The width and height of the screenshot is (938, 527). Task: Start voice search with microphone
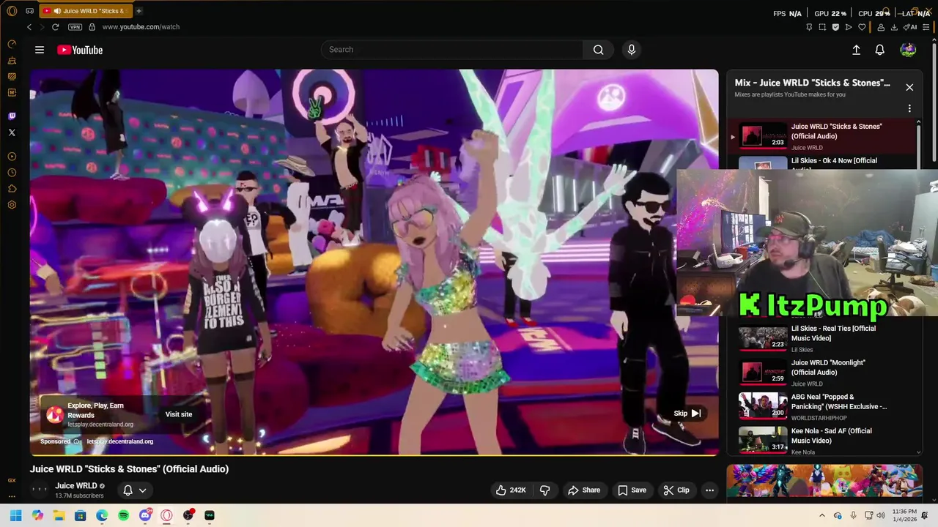[x=632, y=50]
